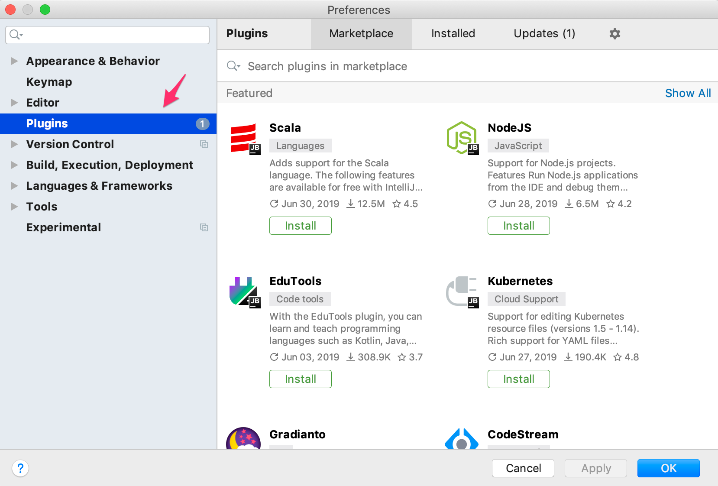Image resolution: width=718 pixels, height=486 pixels.
Task: Click the Cloud Support tag under Kubernetes
Action: [527, 299]
